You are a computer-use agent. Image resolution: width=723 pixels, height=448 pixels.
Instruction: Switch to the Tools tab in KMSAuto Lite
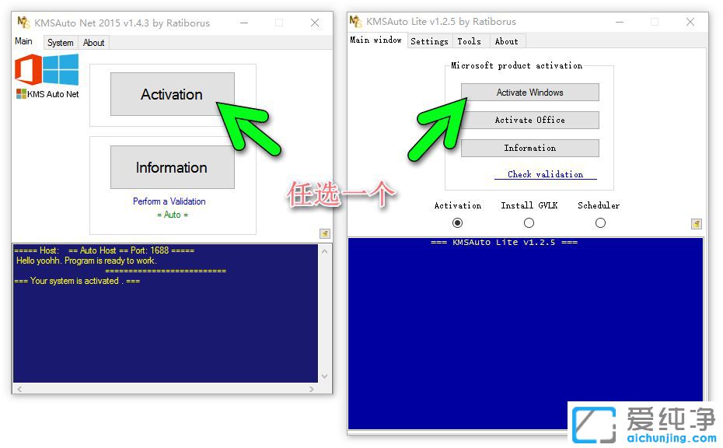tap(469, 41)
